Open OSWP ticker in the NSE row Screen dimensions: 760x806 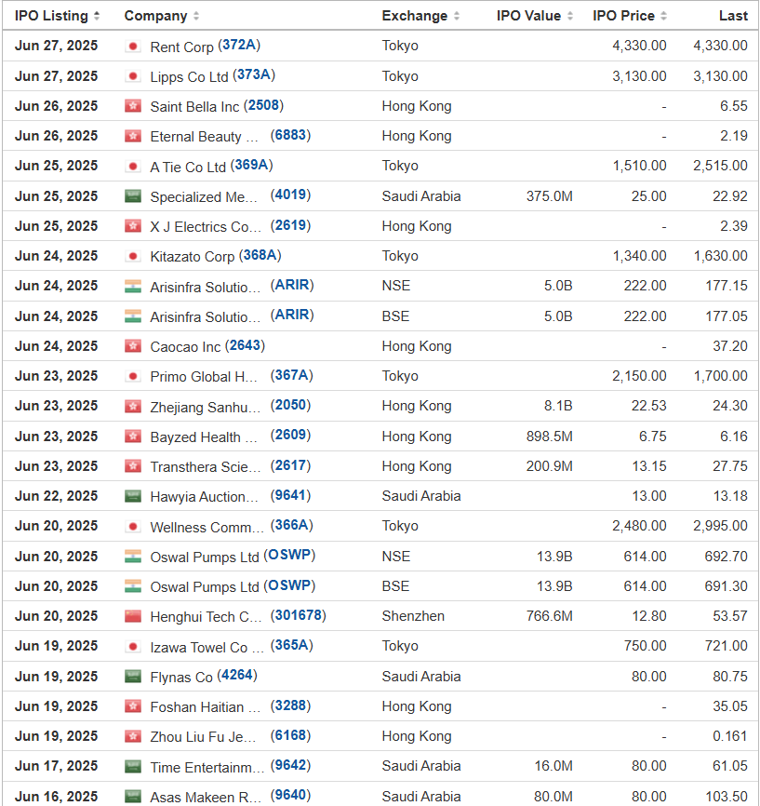coord(289,555)
